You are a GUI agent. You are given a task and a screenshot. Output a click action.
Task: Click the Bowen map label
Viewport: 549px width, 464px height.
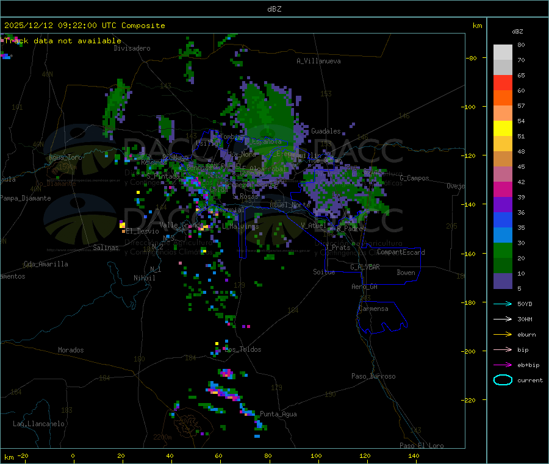[x=406, y=273]
